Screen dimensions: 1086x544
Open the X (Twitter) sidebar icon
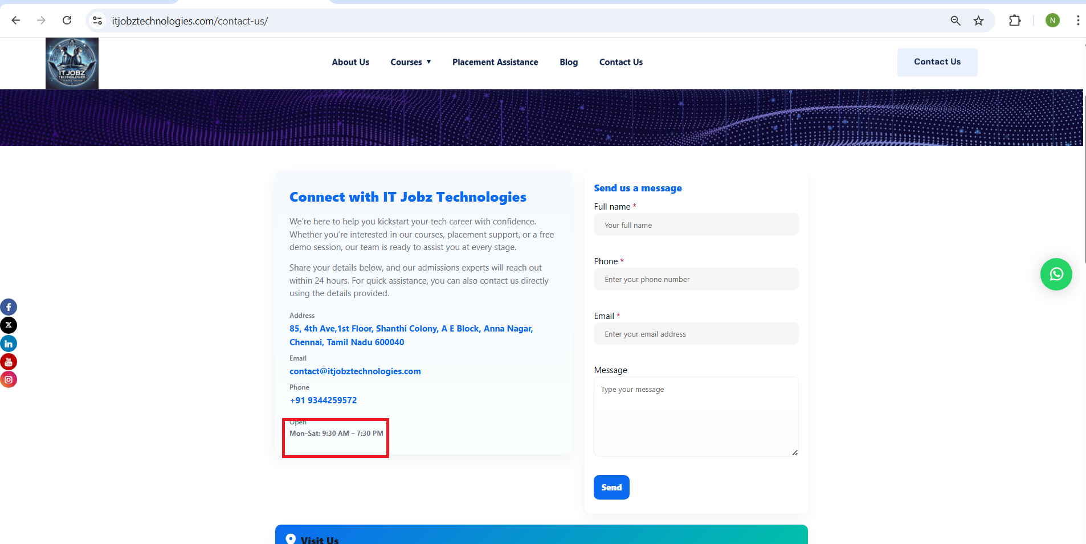click(x=9, y=325)
